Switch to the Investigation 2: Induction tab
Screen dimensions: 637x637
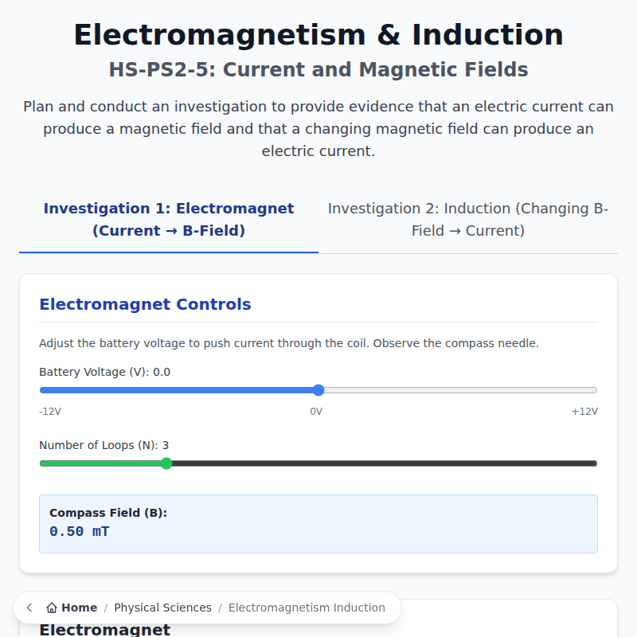pyautogui.click(x=468, y=219)
